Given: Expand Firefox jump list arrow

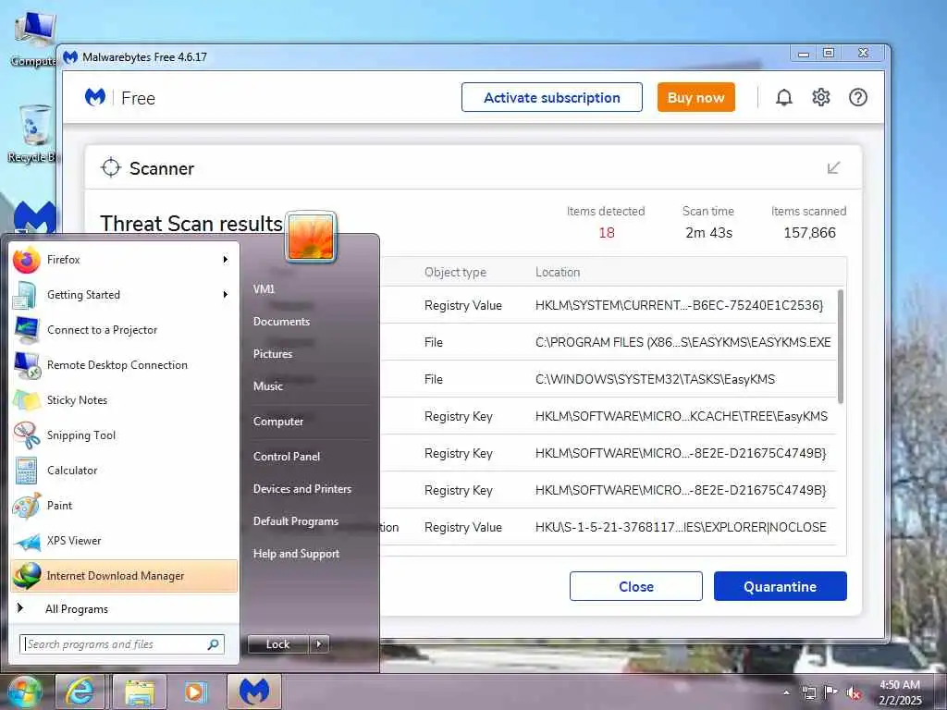Looking at the screenshot, I should click(226, 260).
